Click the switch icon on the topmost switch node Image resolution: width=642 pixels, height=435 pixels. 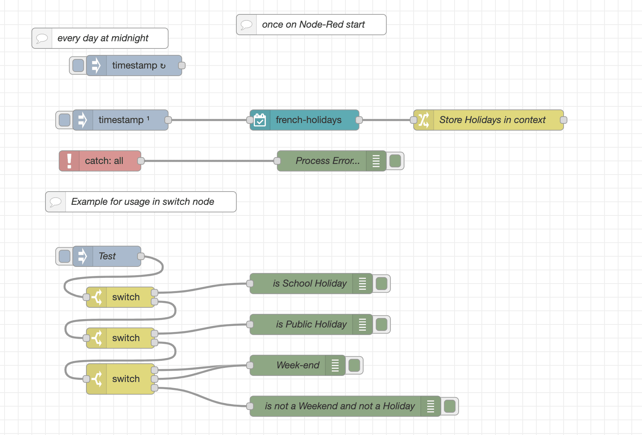98,297
